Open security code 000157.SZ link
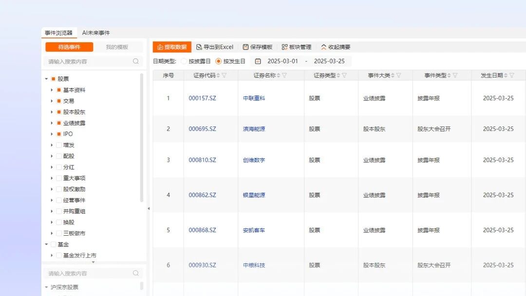 pos(202,98)
